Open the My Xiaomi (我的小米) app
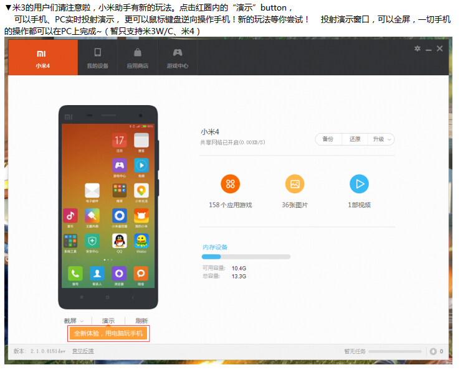 [x=141, y=216]
